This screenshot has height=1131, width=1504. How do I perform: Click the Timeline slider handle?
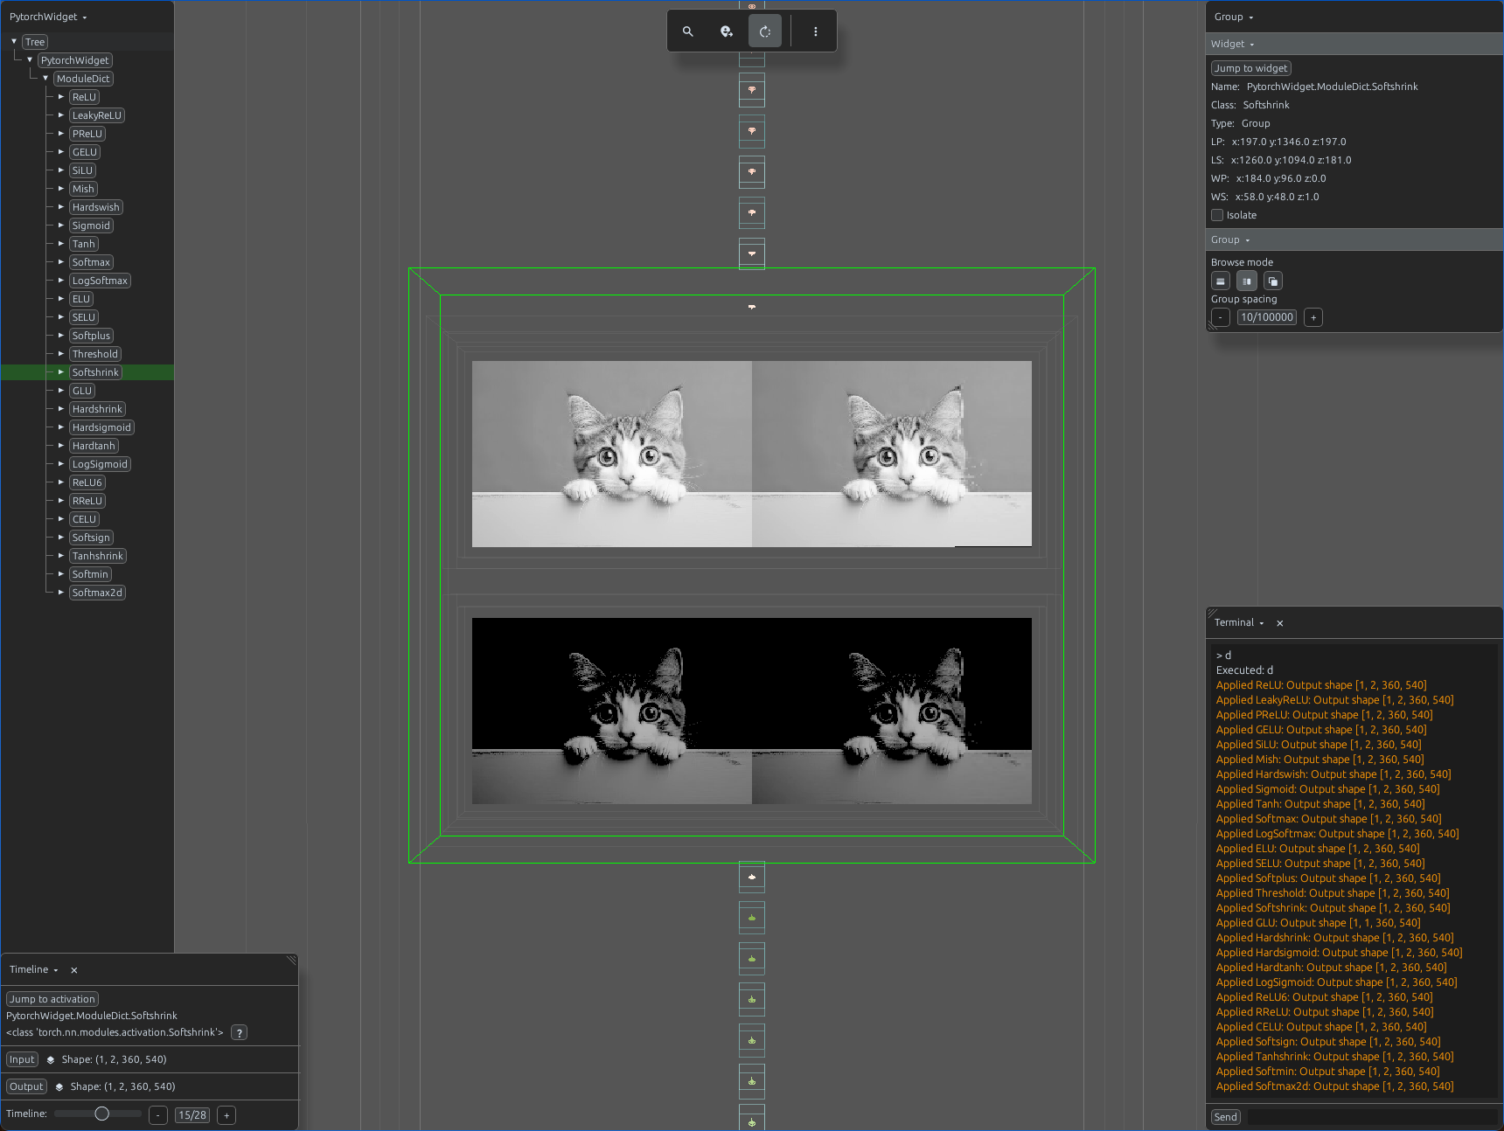[102, 1114]
